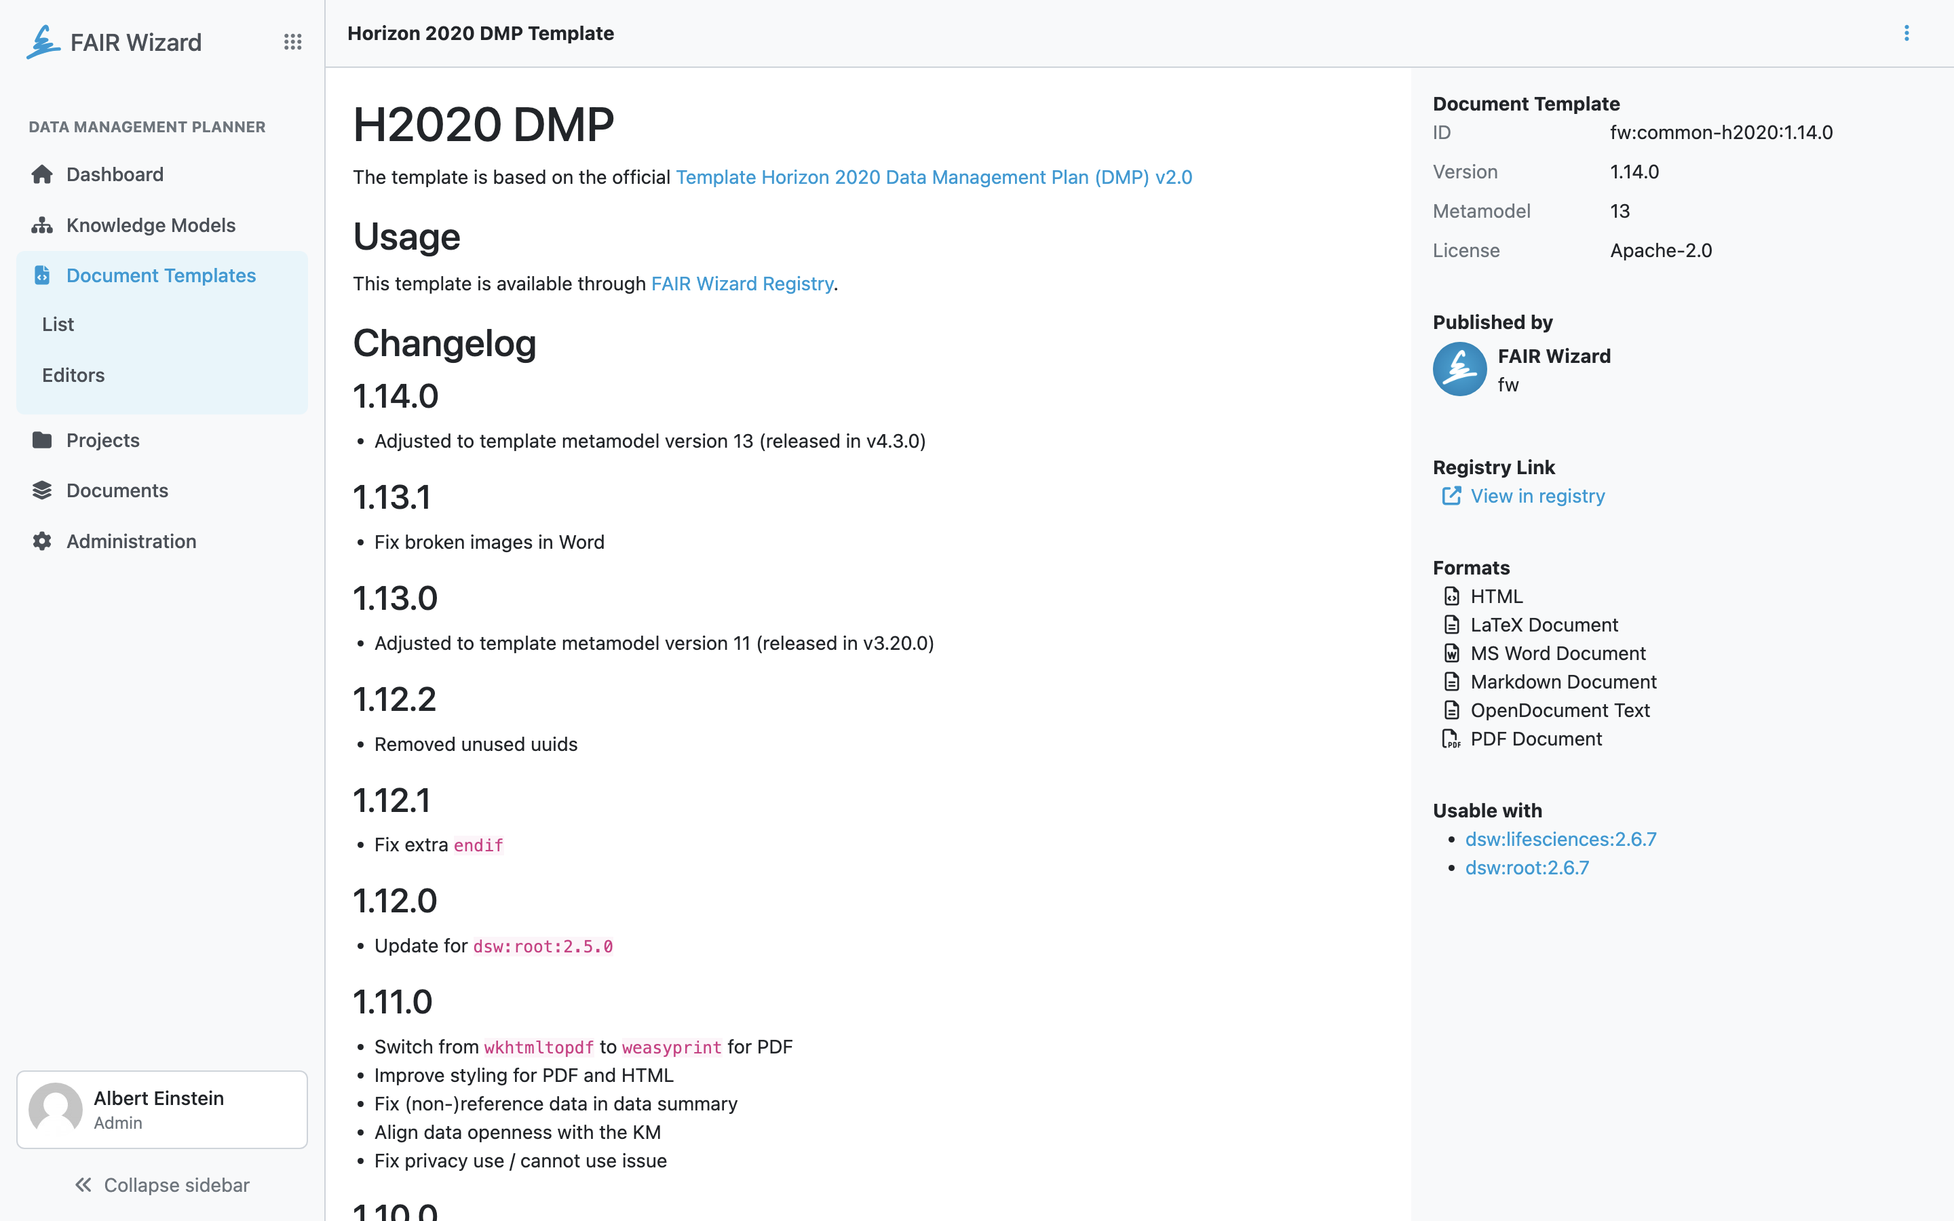Go to the Dashboard home icon
The height and width of the screenshot is (1221, 1954).
click(x=42, y=174)
